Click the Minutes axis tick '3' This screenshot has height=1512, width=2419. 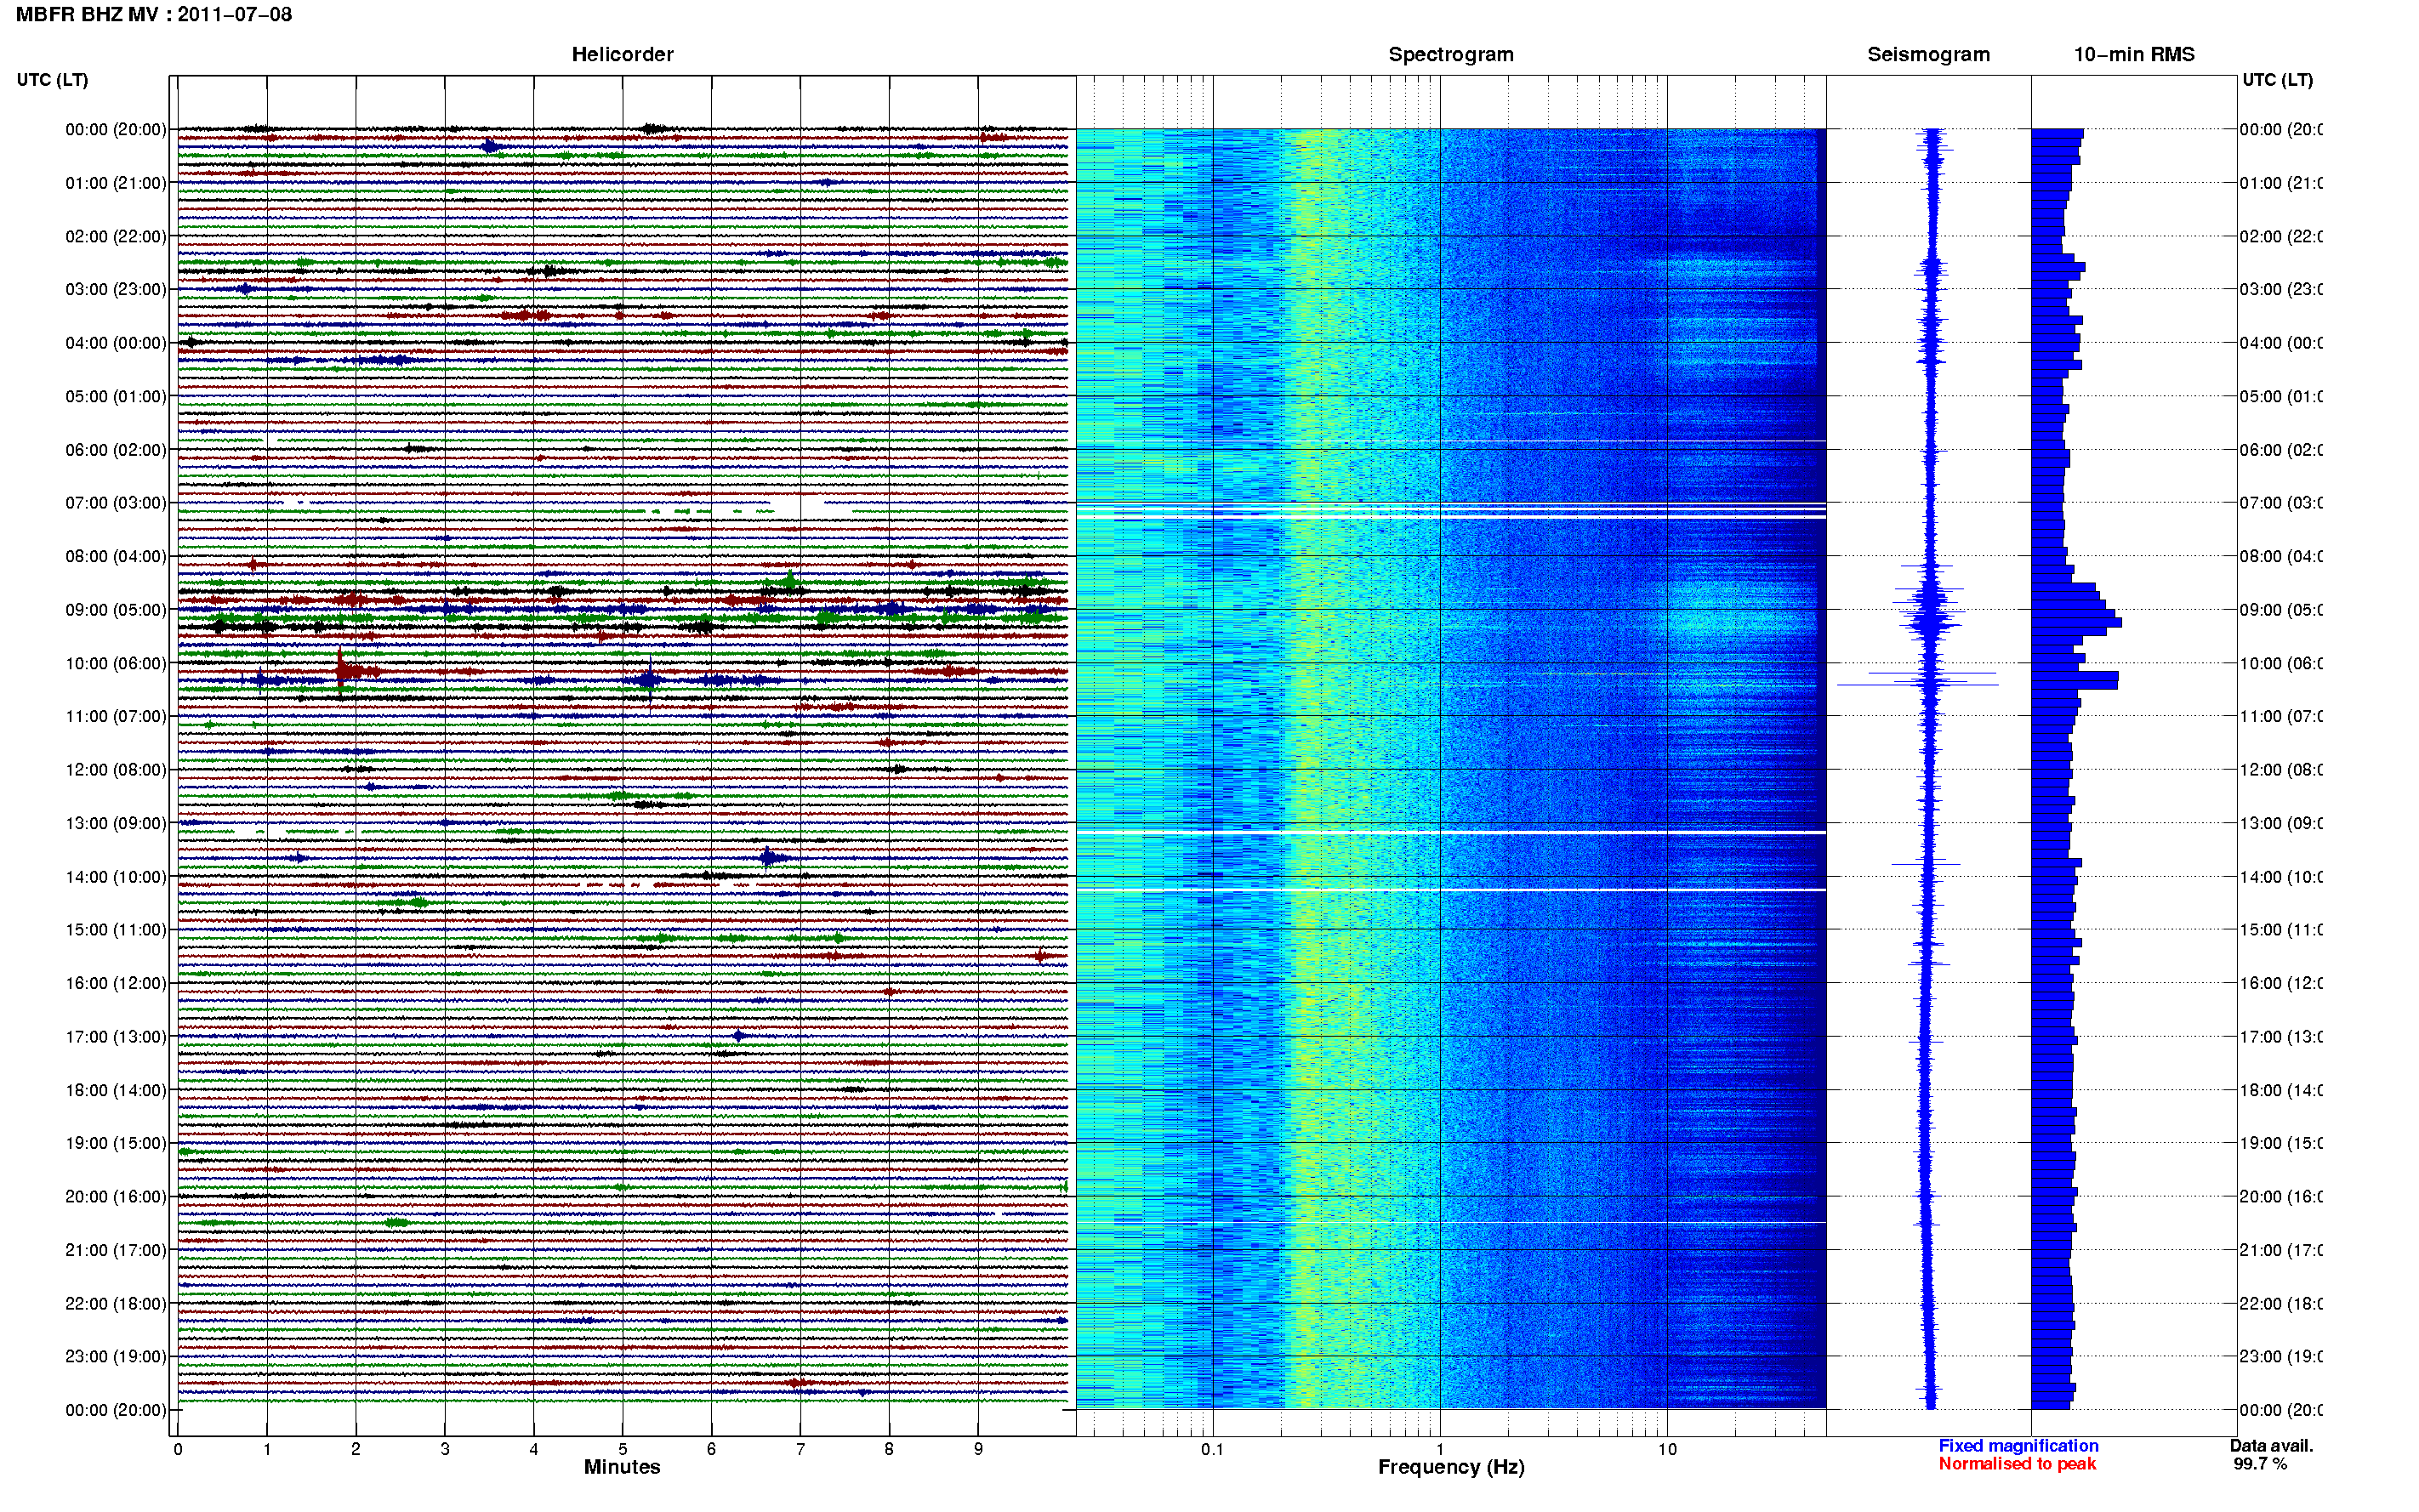(445, 1449)
